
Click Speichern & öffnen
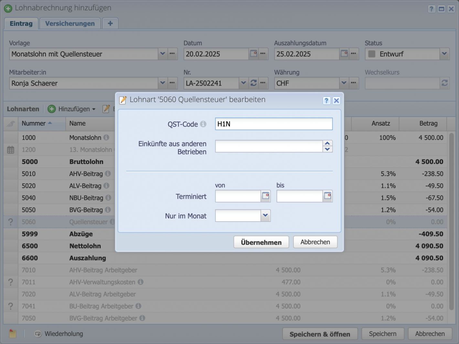pyautogui.click(x=320, y=334)
